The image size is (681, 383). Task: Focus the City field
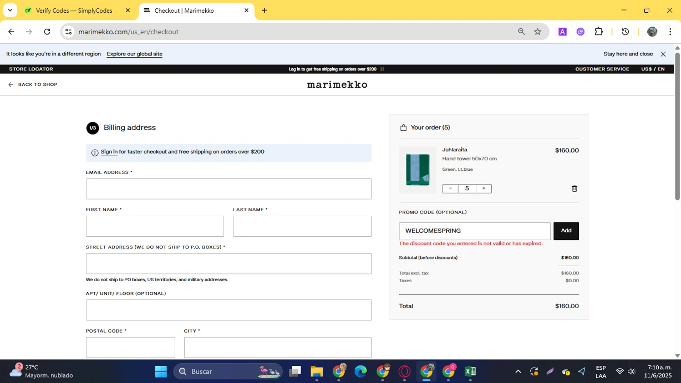pos(277,347)
